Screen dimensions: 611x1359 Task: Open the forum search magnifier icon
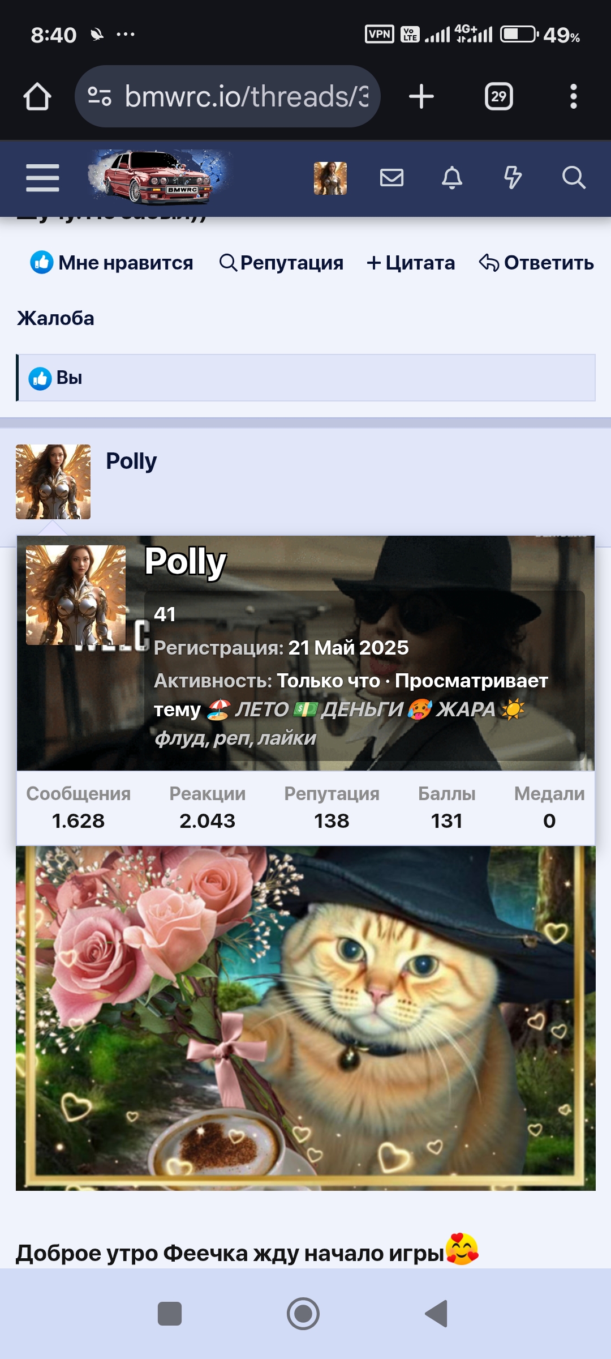click(574, 178)
